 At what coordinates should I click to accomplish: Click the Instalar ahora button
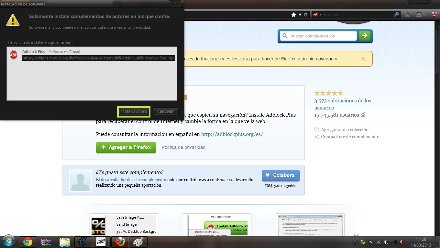(134, 111)
